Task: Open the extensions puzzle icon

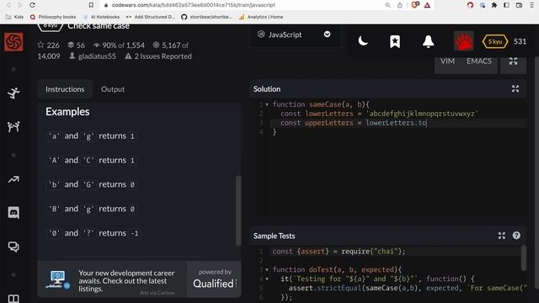Action: pos(494,5)
